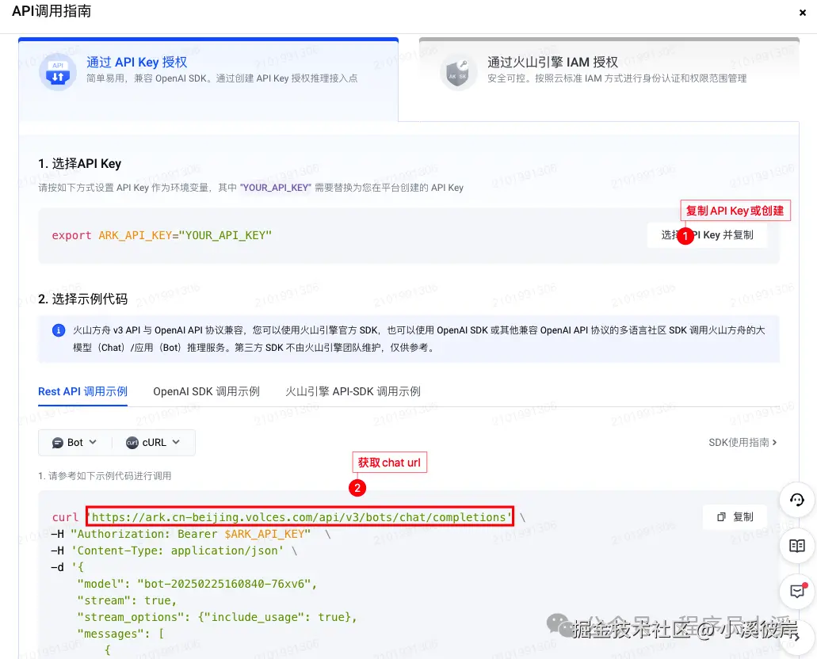
Task: Open the feedback message icon
Action: pos(797,591)
